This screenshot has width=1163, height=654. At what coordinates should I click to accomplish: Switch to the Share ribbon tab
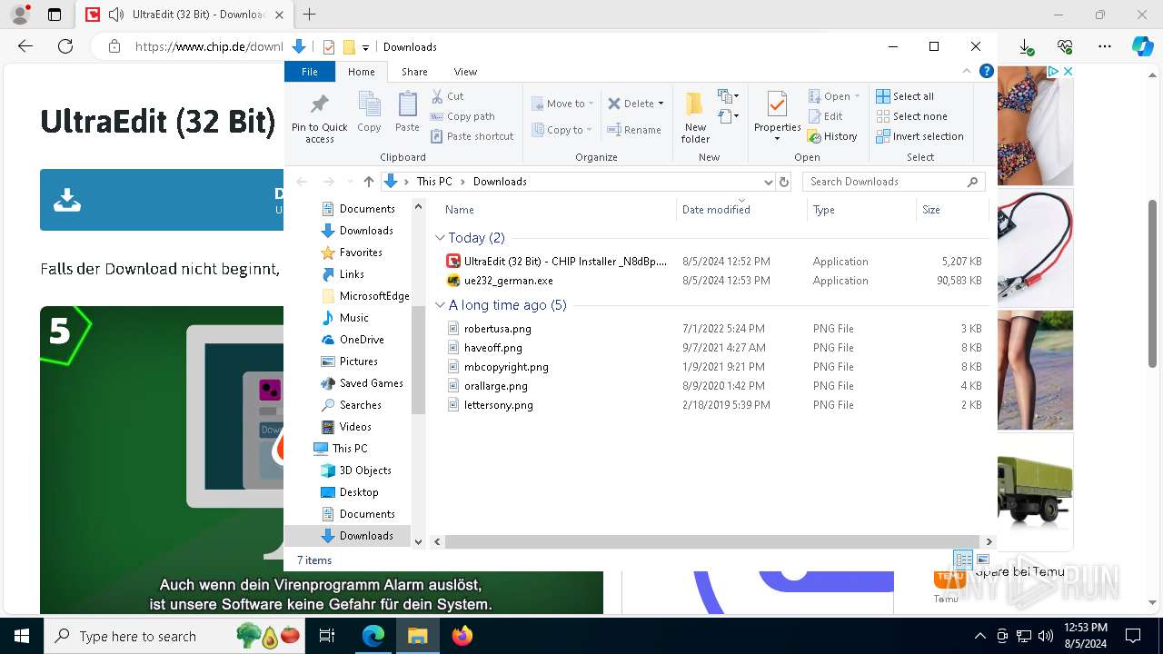[414, 72]
